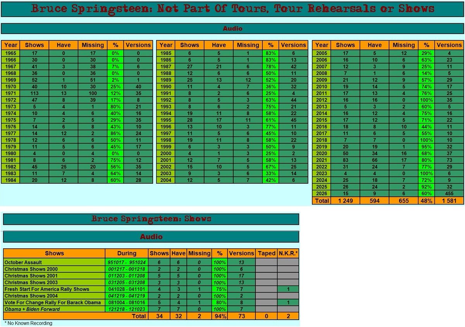This screenshot has width=465, height=327.
Task: Select the total Versions value 1 581
Action: pyautogui.click(x=449, y=201)
